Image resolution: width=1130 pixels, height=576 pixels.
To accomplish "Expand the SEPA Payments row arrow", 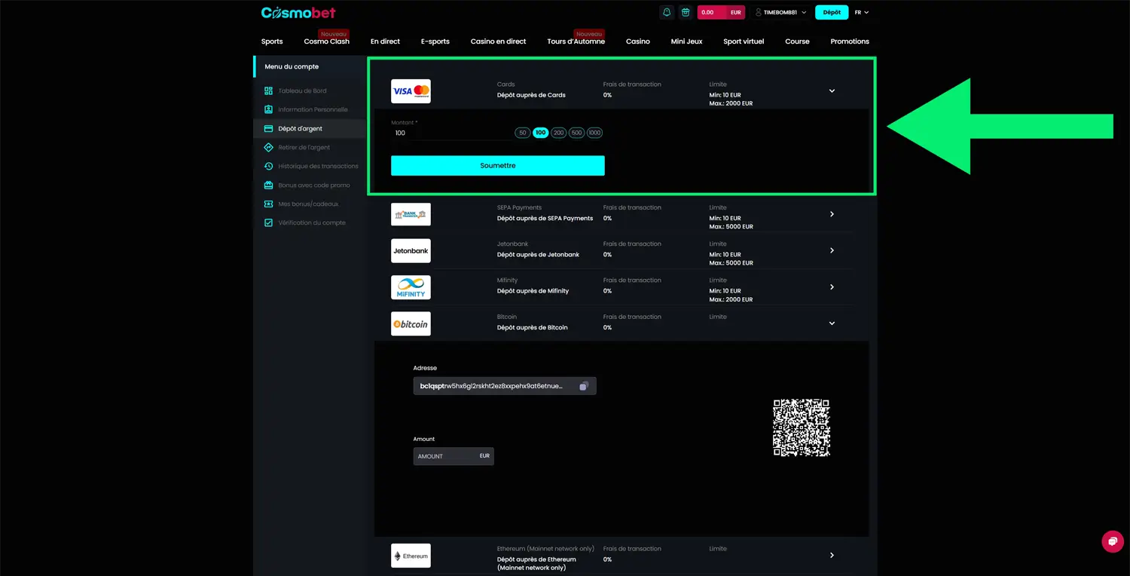I will pos(832,214).
